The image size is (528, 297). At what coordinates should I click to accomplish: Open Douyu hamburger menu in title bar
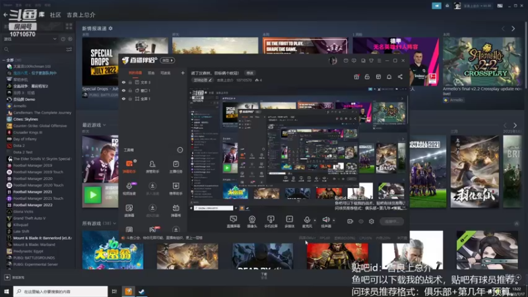coord(379,61)
